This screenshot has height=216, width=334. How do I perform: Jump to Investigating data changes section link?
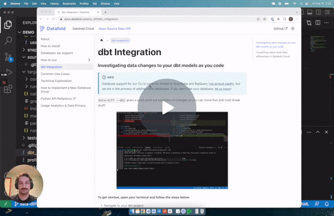click(x=276, y=44)
